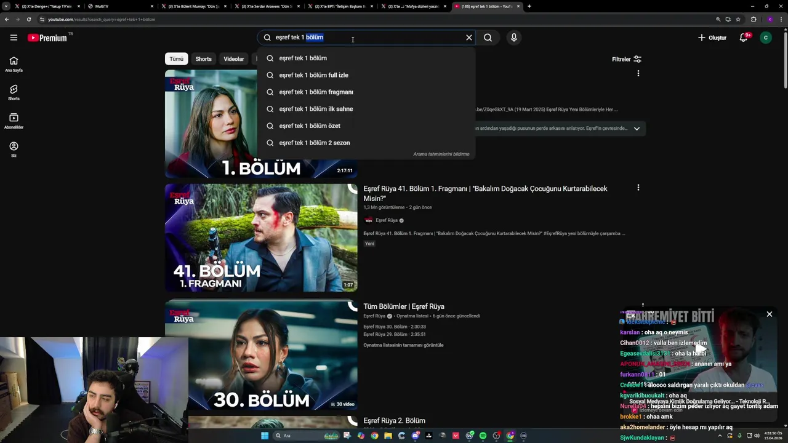Choose suggestion "eşref tek 1 bölüm özet"

click(x=366, y=126)
